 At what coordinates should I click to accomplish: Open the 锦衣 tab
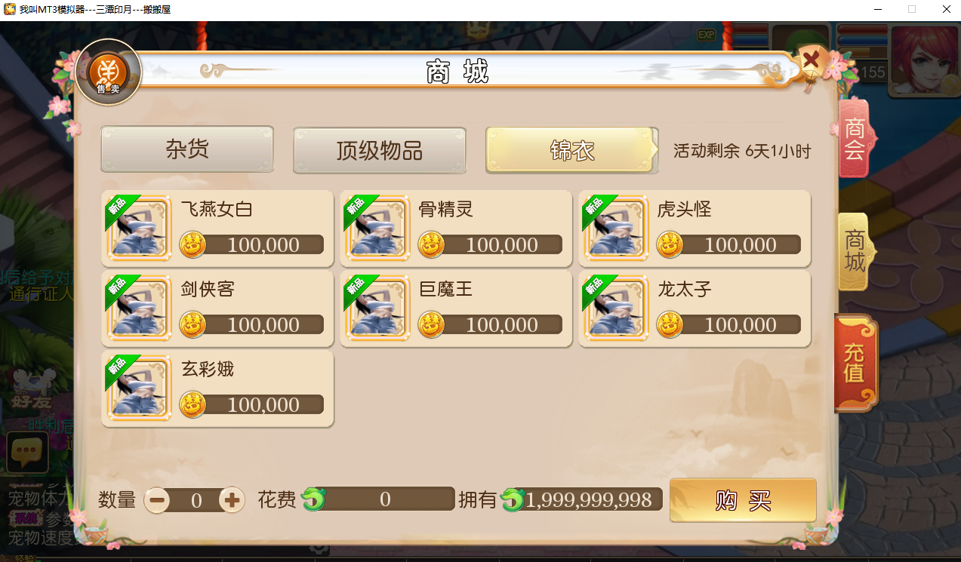pyautogui.click(x=572, y=149)
